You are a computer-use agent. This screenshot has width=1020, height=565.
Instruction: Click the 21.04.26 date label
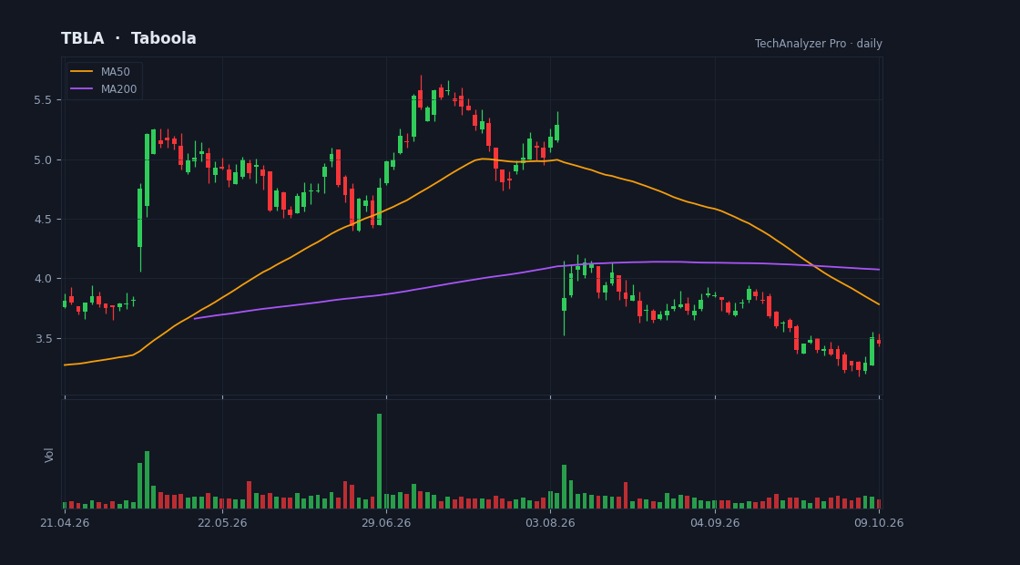point(65,523)
